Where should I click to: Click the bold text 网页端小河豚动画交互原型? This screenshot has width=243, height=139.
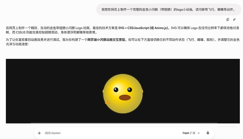point(106,40)
